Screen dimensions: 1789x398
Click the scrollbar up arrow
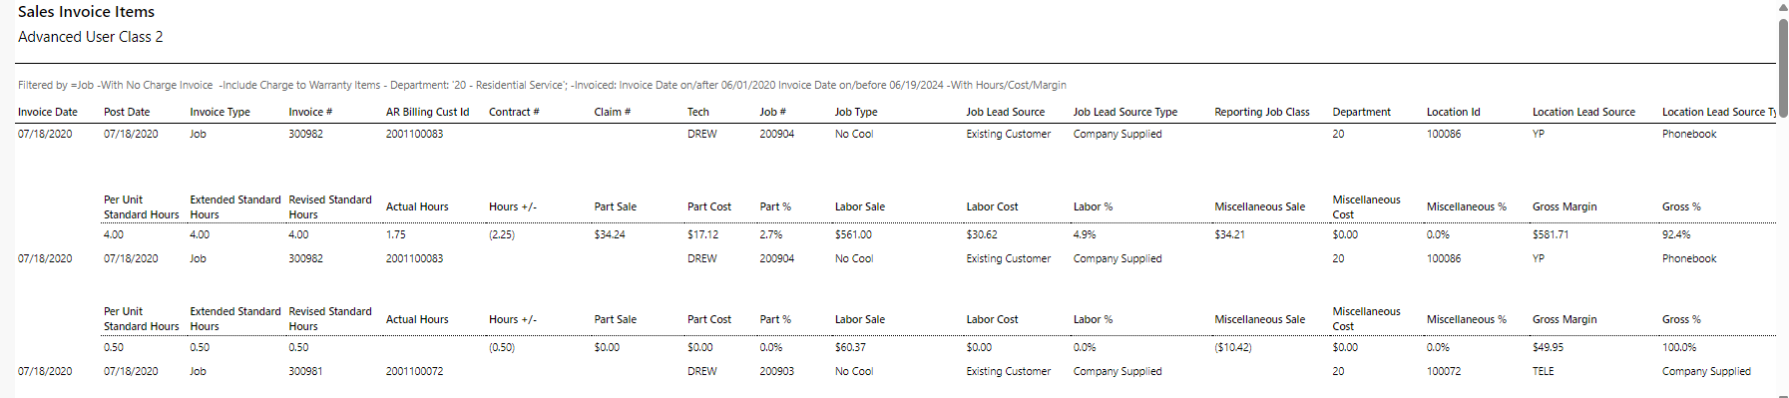pyautogui.click(x=1783, y=6)
